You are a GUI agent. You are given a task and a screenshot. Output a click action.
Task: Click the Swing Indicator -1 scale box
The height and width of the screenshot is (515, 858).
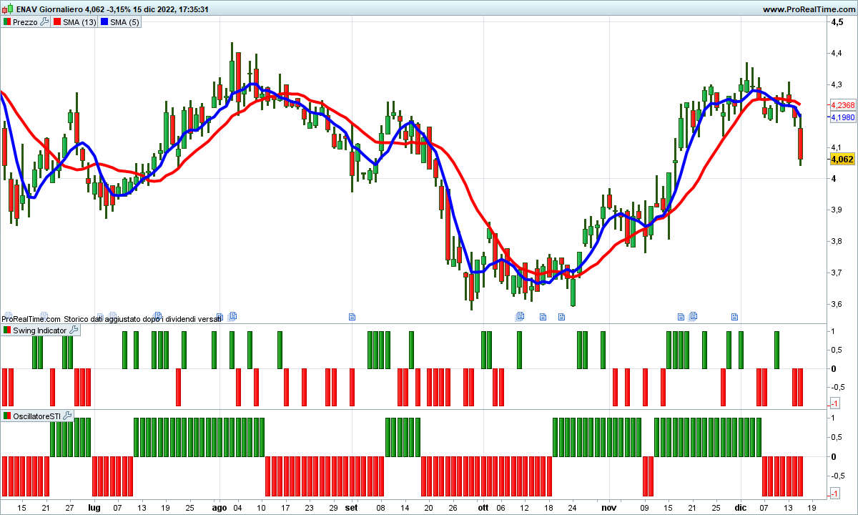click(x=834, y=404)
